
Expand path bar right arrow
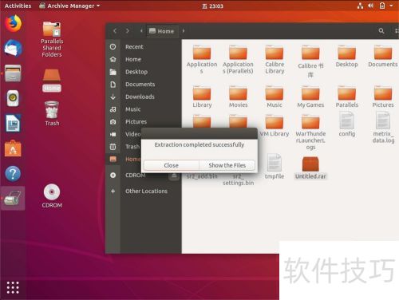point(184,31)
